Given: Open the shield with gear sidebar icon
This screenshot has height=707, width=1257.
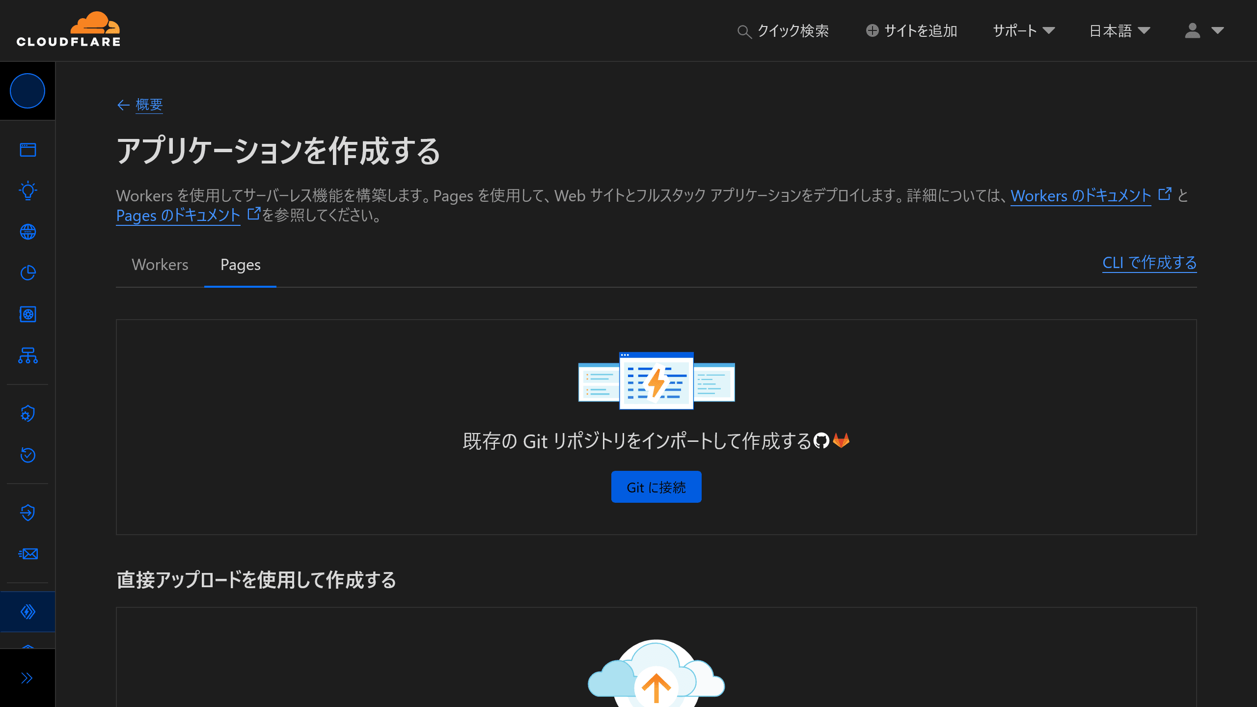Looking at the screenshot, I should click(28, 414).
